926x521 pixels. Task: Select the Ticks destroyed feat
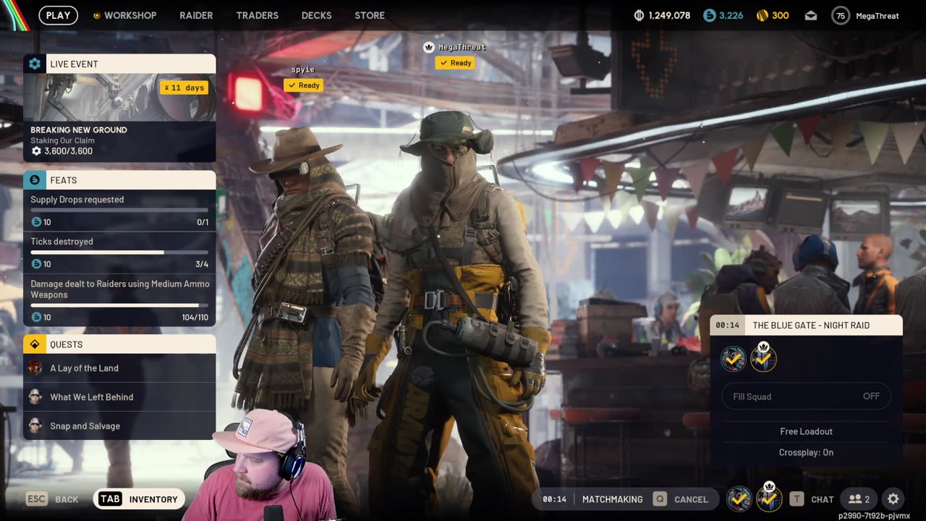coord(119,253)
